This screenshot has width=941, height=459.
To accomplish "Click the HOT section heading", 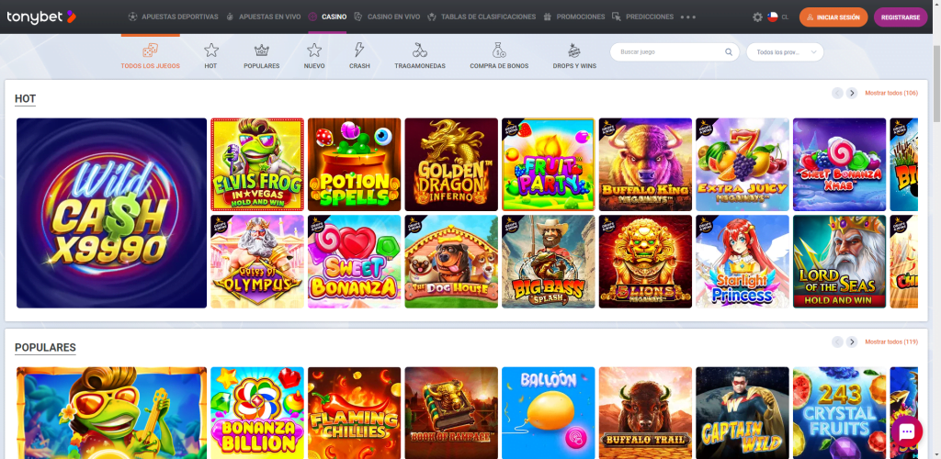I will (25, 99).
